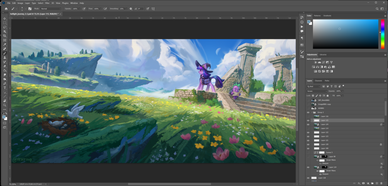The width and height of the screenshot is (388, 186).
Task: Select the Clone Stamp tool
Action: coord(5,57)
